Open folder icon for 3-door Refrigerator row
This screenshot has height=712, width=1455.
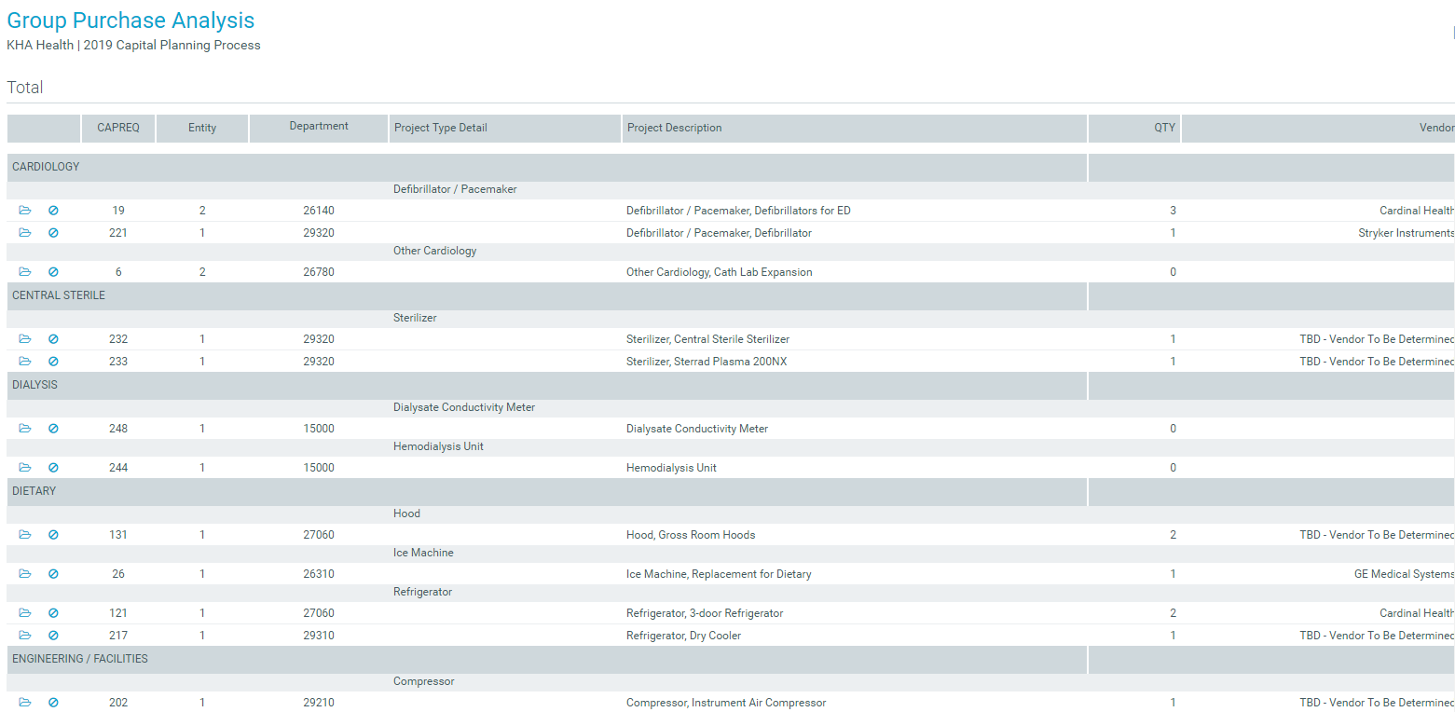(x=25, y=613)
